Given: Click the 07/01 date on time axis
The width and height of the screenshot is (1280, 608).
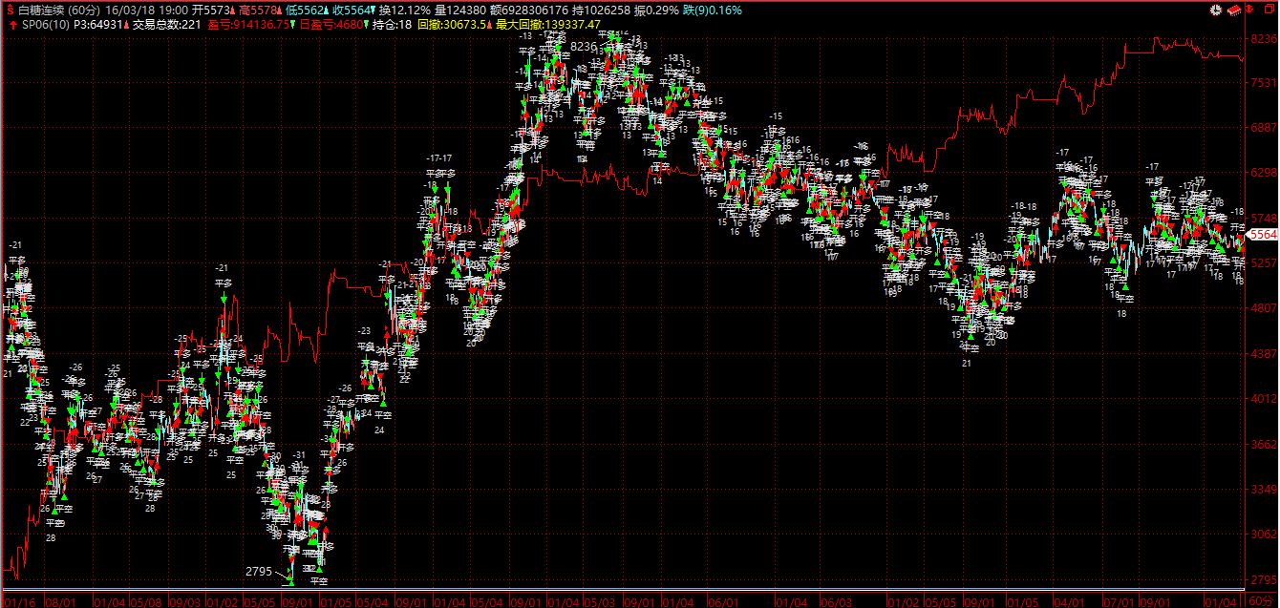Looking at the screenshot, I should [1120, 601].
